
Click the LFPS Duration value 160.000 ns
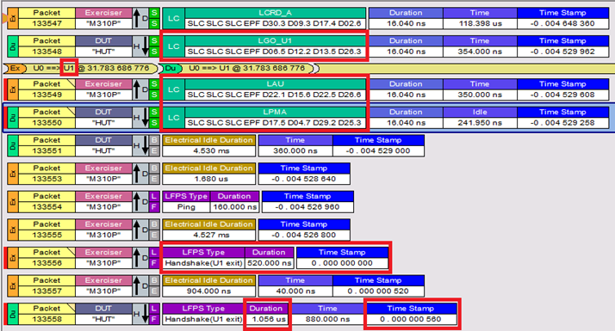(x=234, y=207)
